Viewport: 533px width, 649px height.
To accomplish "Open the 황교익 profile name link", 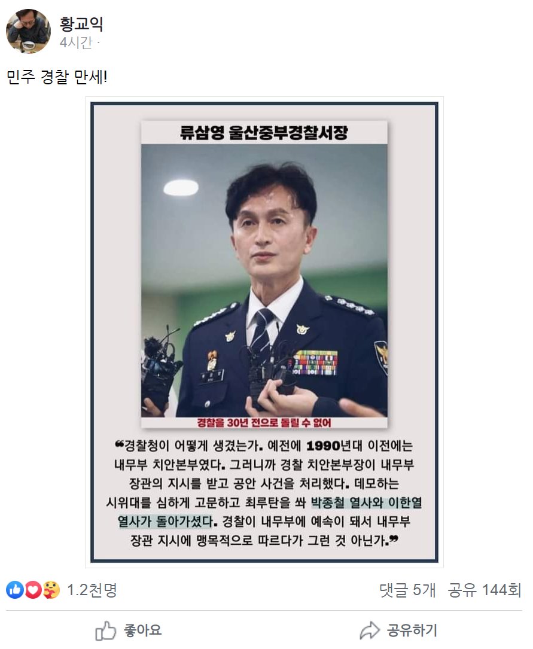I will (81, 24).
